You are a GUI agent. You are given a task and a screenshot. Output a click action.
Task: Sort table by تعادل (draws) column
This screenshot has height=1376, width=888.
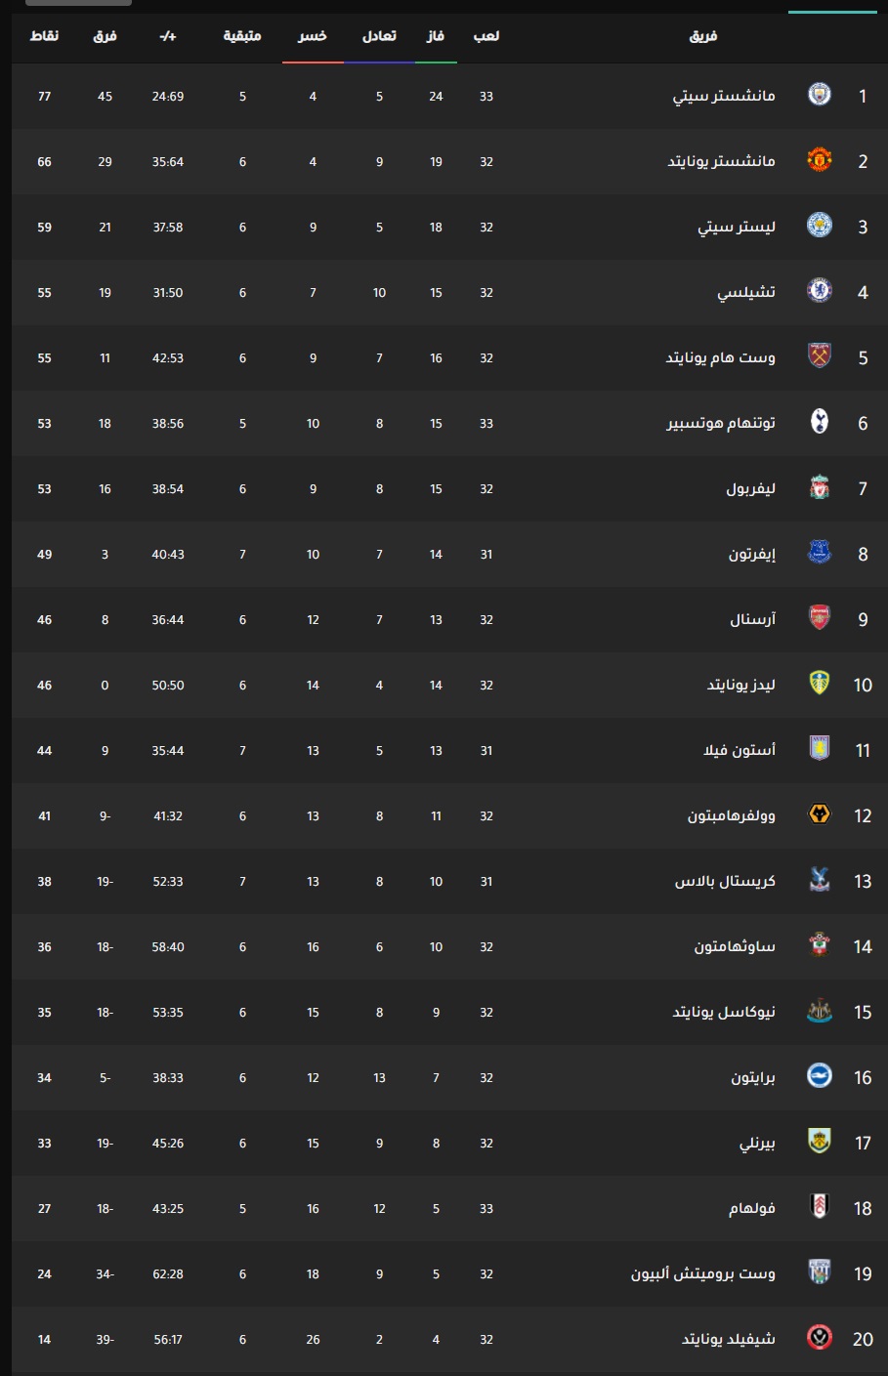(x=379, y=36)
